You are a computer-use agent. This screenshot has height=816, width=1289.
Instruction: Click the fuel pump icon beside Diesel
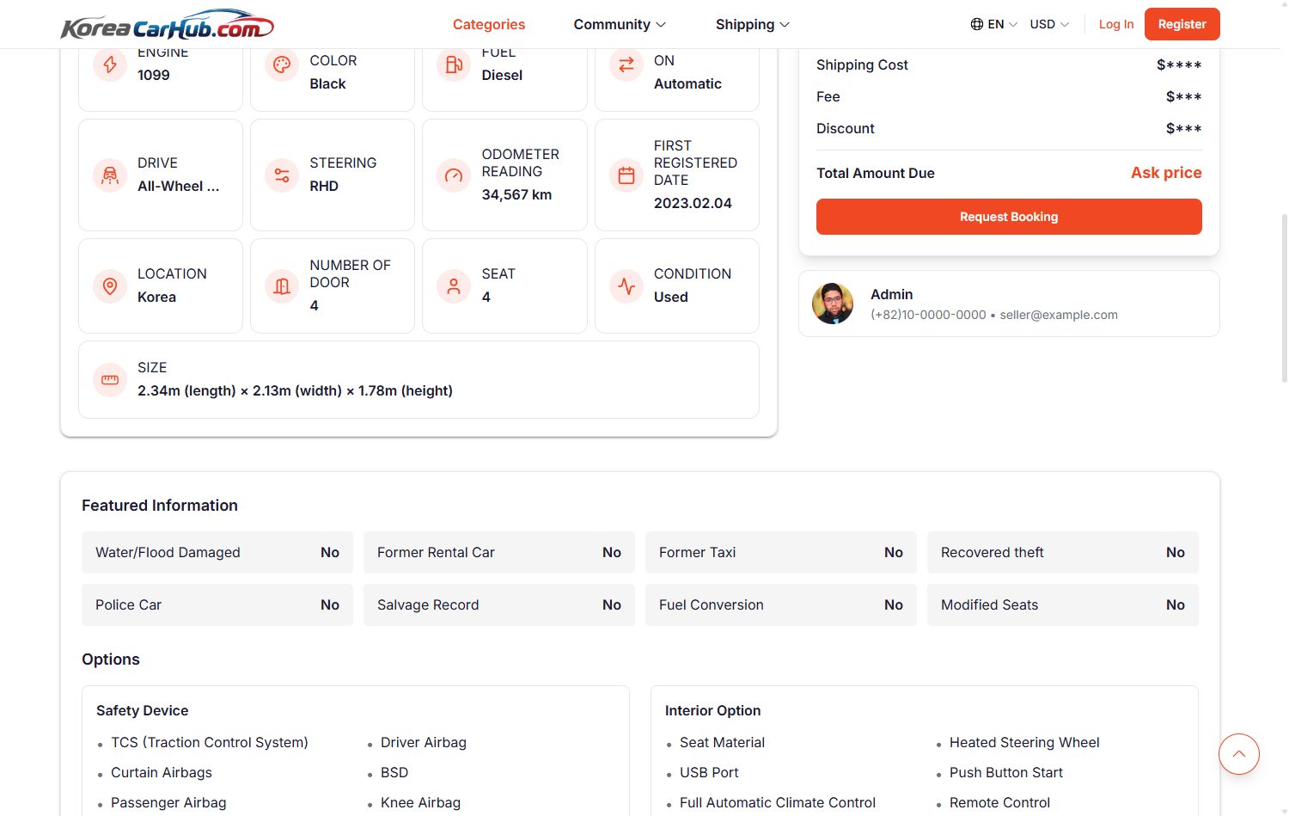[x=454, y=64]
